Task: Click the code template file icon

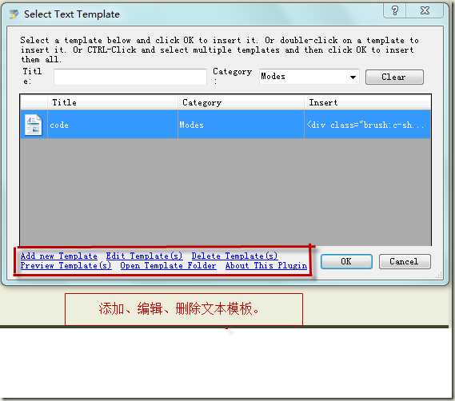Action: coord(33,125)
